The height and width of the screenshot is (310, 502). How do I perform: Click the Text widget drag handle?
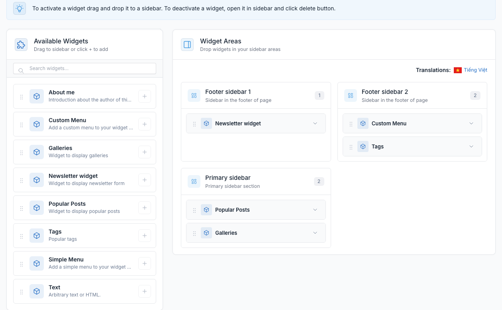click(x=22, y=292)
